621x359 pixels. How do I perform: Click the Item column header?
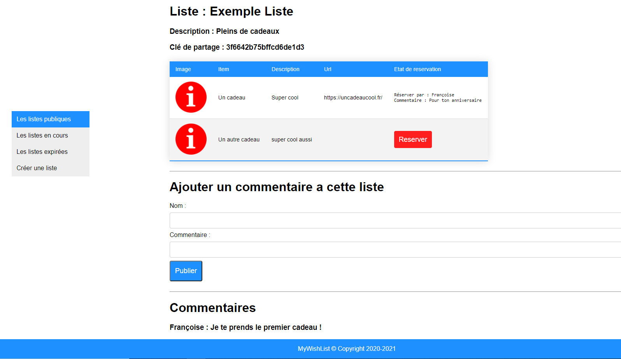pos(223,69)
